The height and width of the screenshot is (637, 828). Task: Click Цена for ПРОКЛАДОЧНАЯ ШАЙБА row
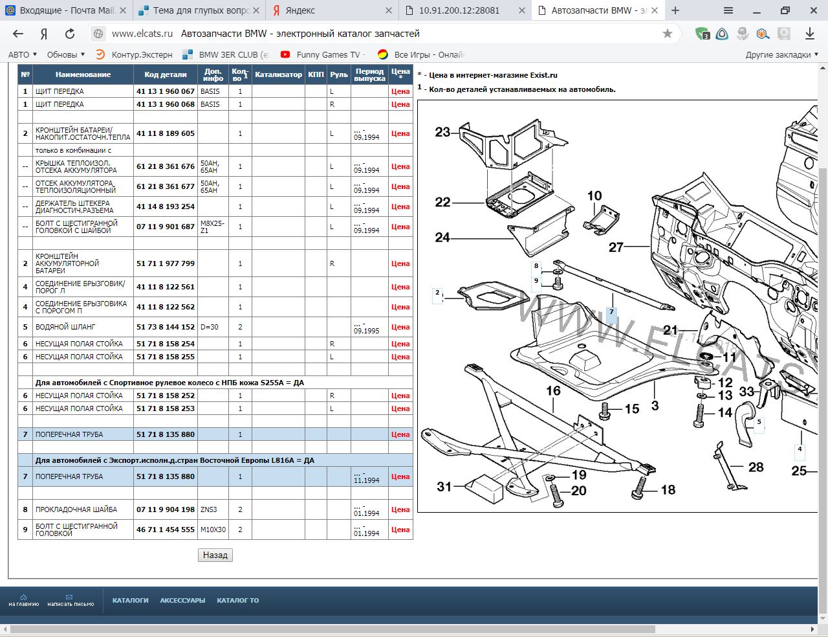click(x=400, y=509)
